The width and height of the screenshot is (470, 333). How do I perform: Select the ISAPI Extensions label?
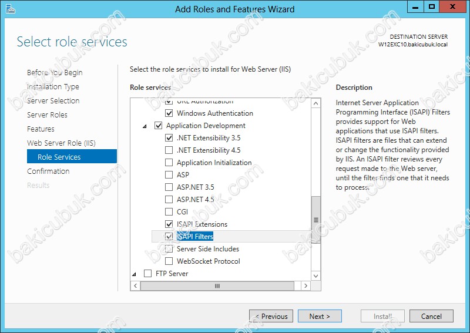(x=202, y=224)
